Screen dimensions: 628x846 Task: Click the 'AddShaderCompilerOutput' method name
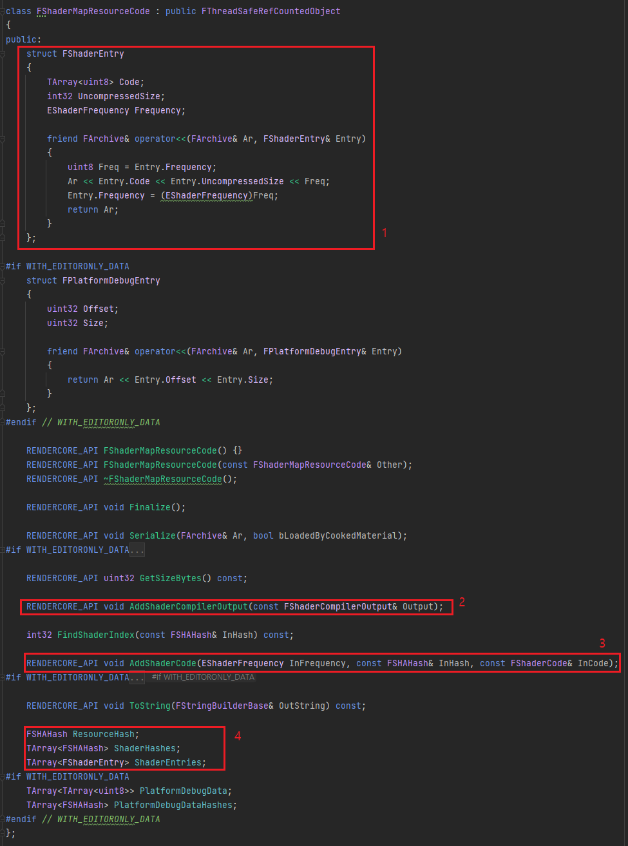pyautogui.click(x=189, y=606)
